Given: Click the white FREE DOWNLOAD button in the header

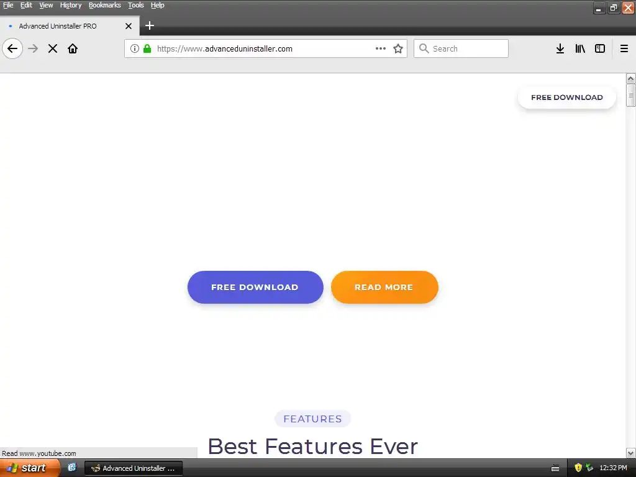Looking at the screenshot, I should pyautogui.click(x=567, y=98).
